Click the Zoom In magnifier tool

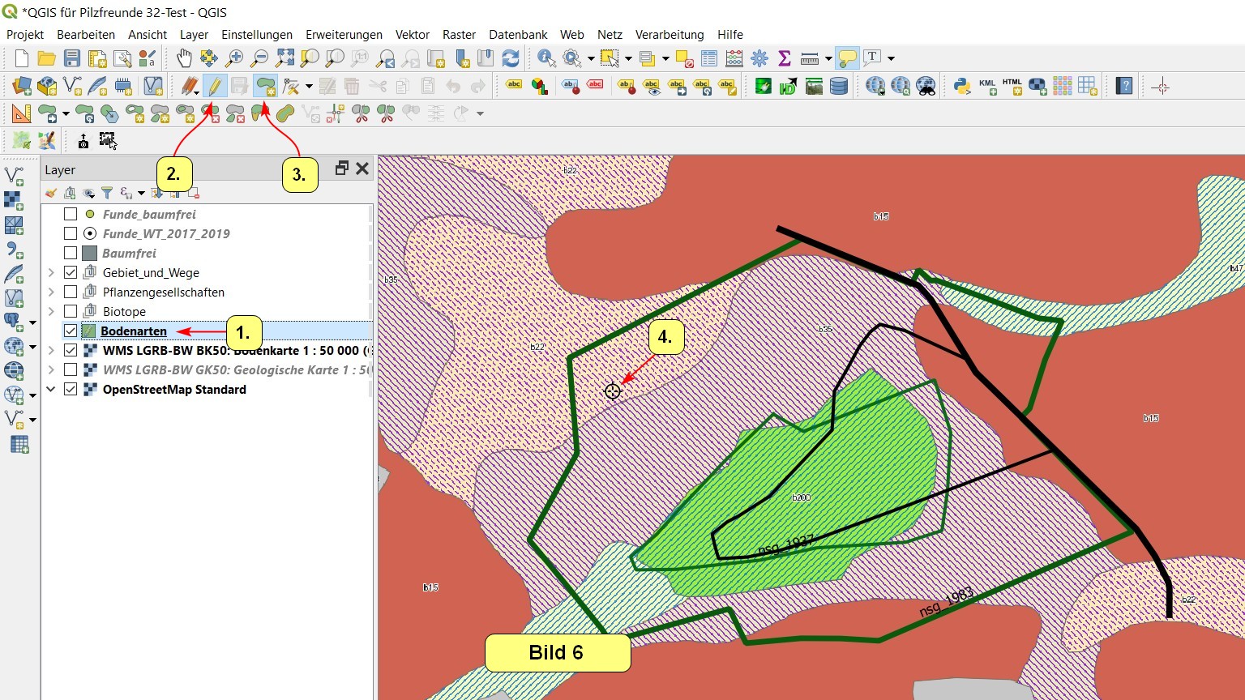(x=234, y=58)
